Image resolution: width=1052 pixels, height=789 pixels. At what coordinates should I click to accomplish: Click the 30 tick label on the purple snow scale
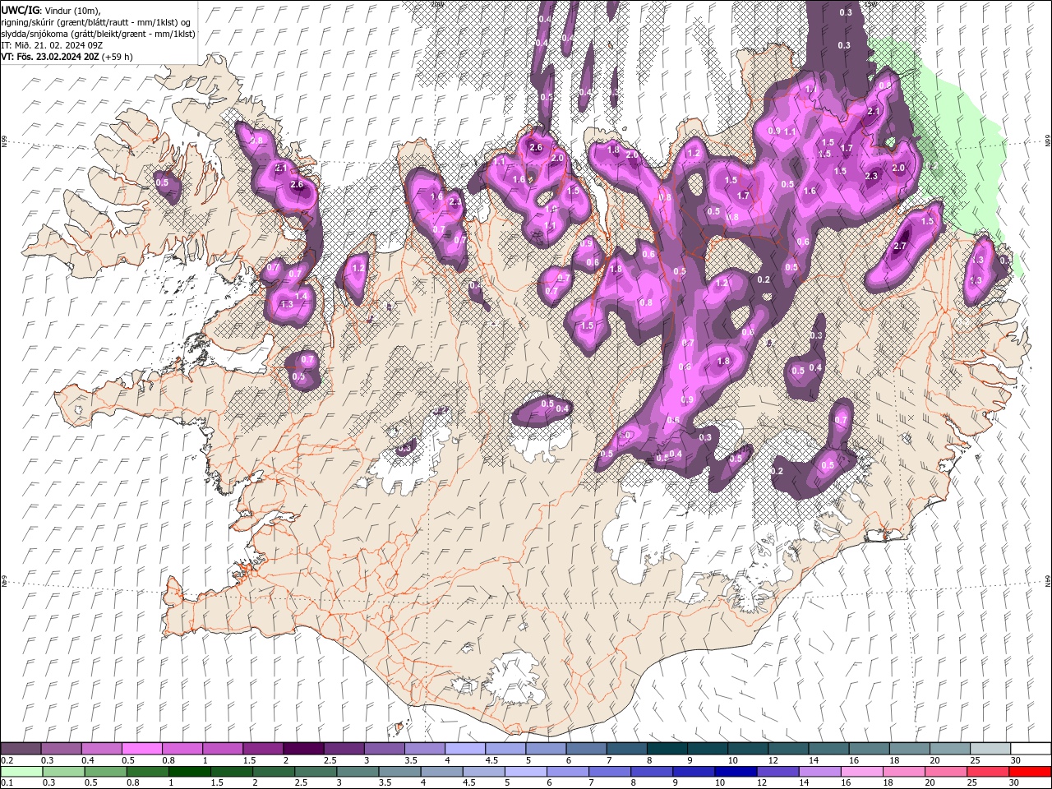tap(1015, 760)
